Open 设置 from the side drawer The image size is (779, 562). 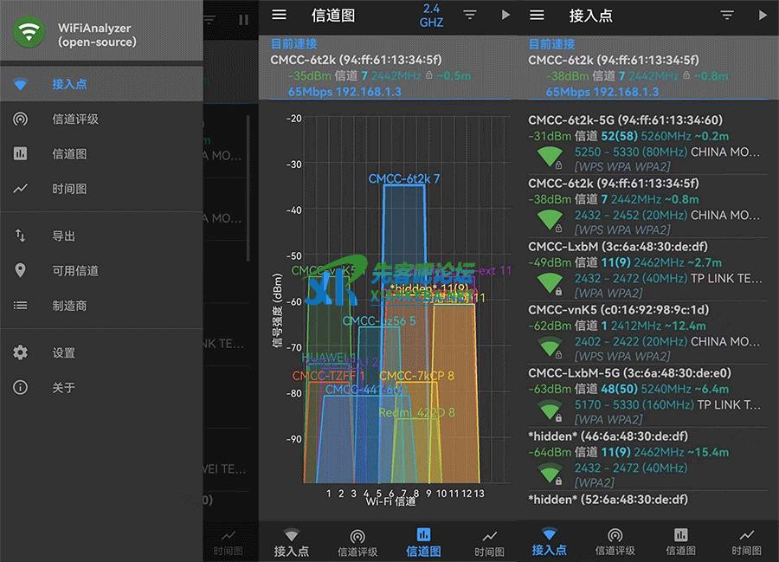(x=63, y=353)
